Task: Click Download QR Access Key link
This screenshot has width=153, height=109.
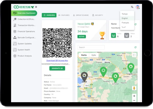Action: pyautogui.click(x=57, y=60)
